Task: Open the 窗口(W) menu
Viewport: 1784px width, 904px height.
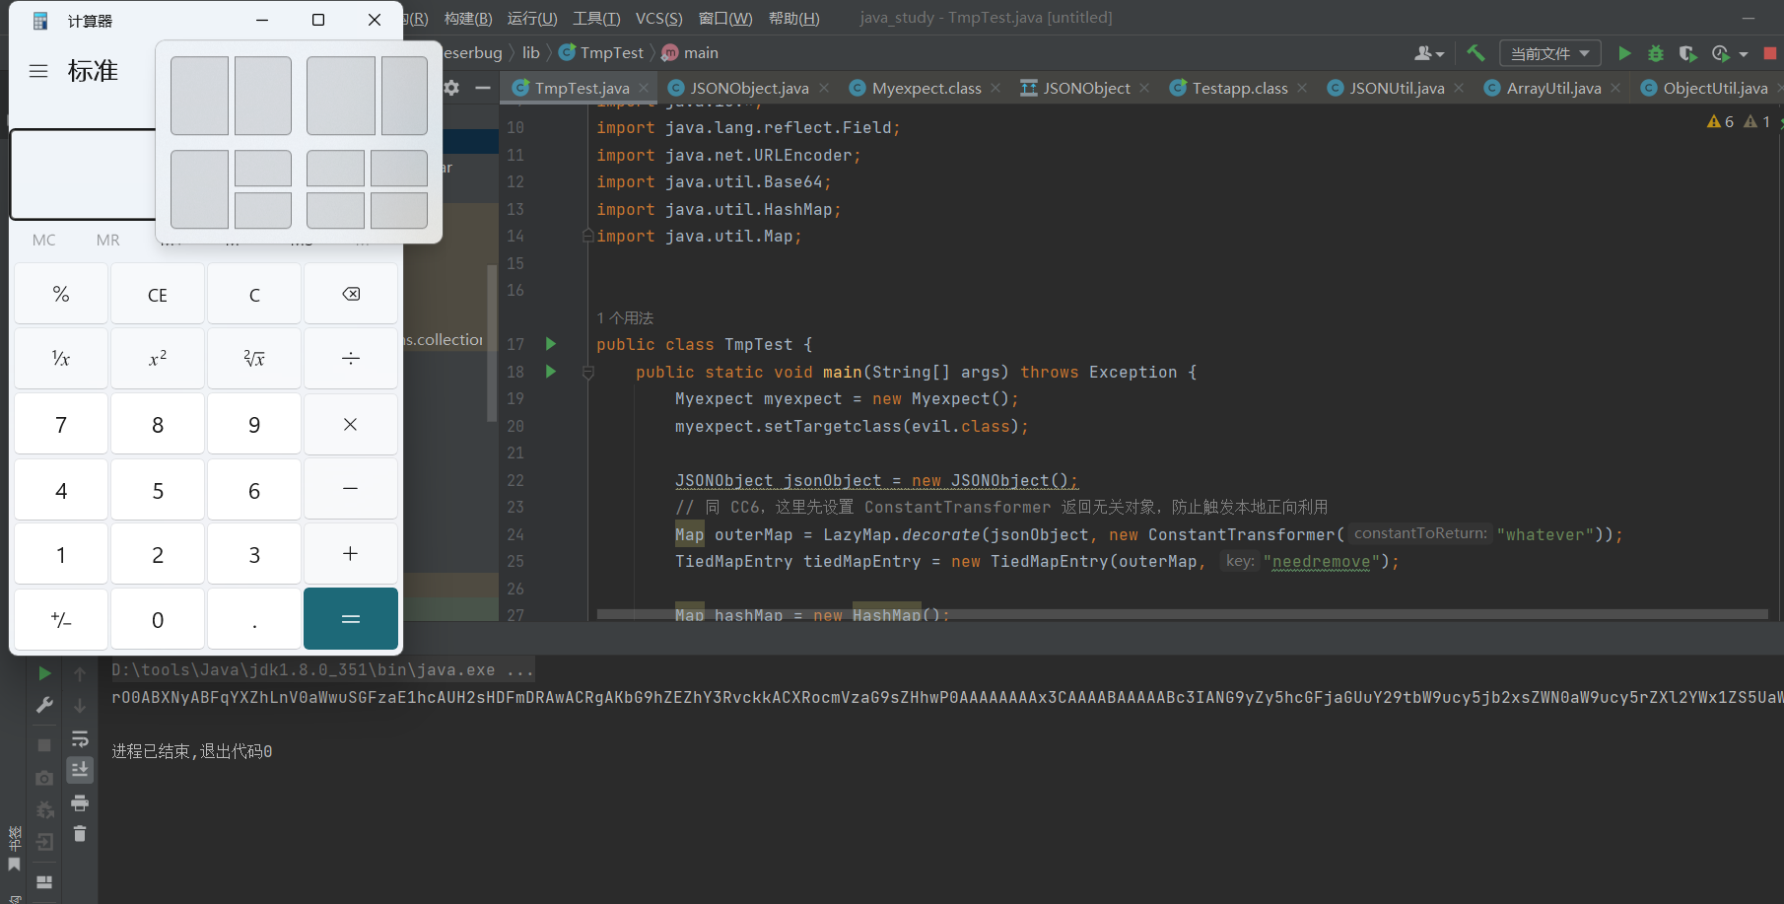Action: tap(725, 18)
